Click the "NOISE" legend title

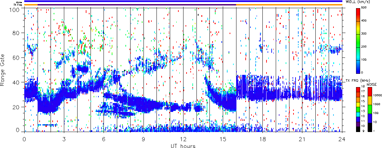(x=372, y=84)
